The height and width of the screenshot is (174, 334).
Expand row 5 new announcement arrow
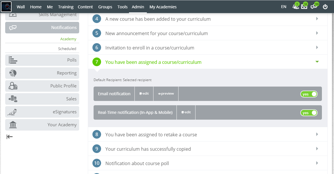317,33
